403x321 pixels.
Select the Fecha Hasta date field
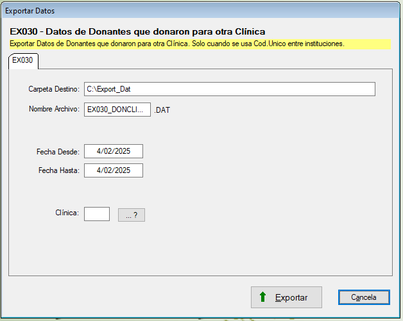[113, 170]
